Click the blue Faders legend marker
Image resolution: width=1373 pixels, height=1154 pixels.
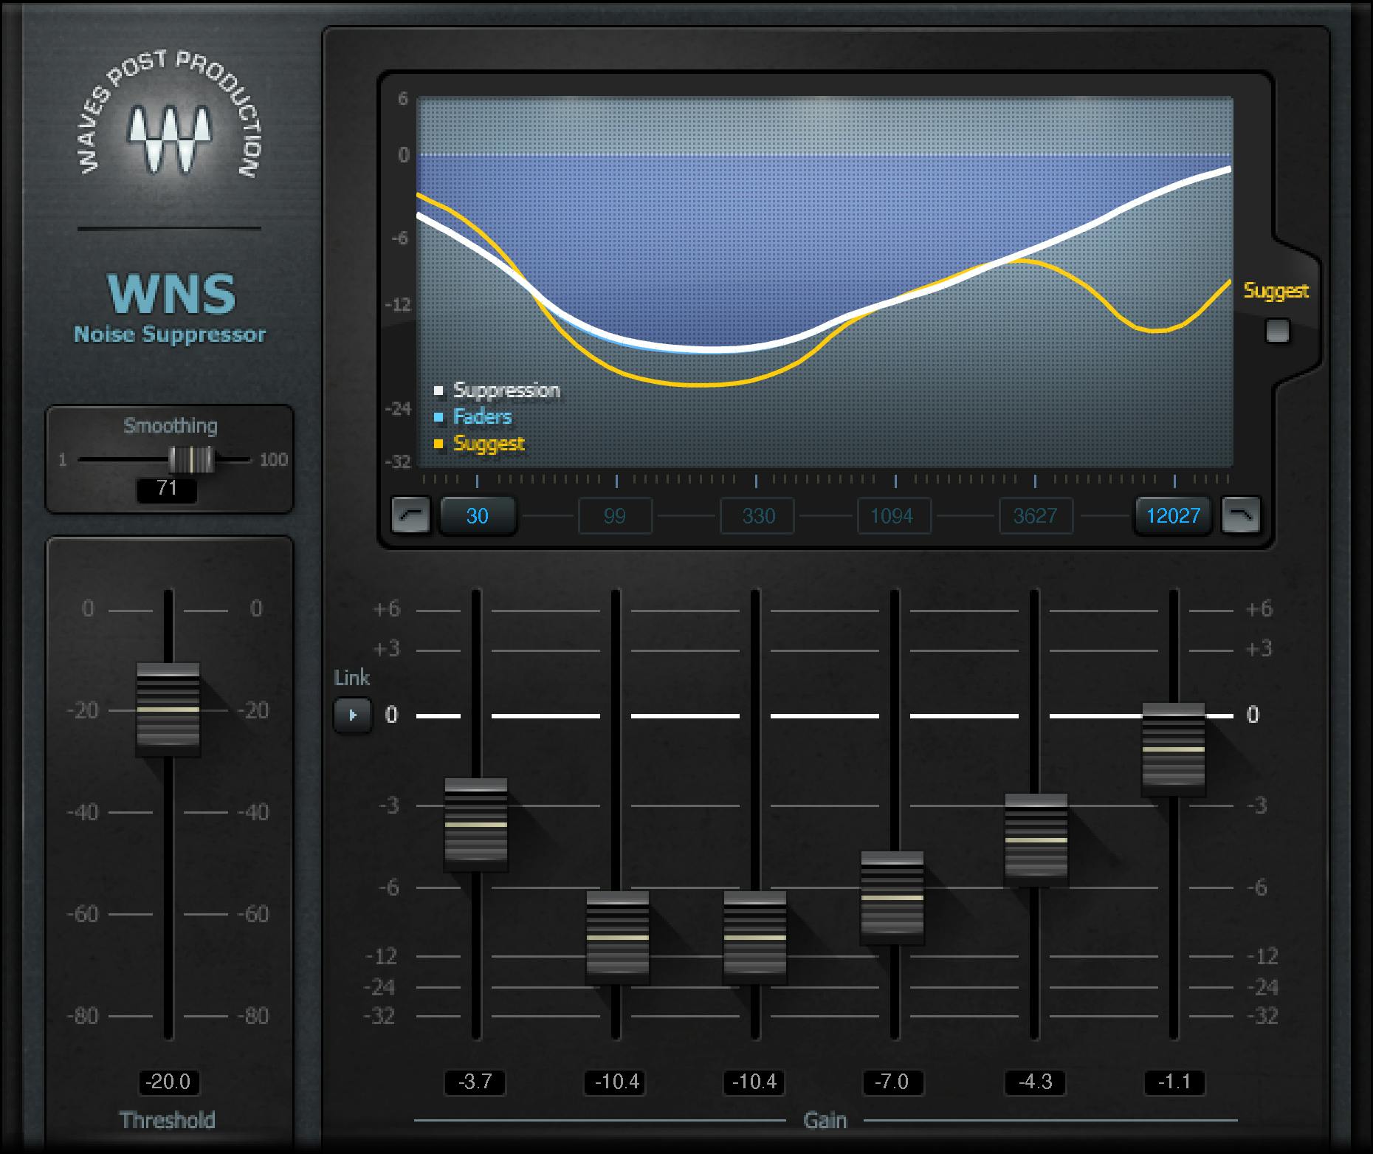point(441,416)
